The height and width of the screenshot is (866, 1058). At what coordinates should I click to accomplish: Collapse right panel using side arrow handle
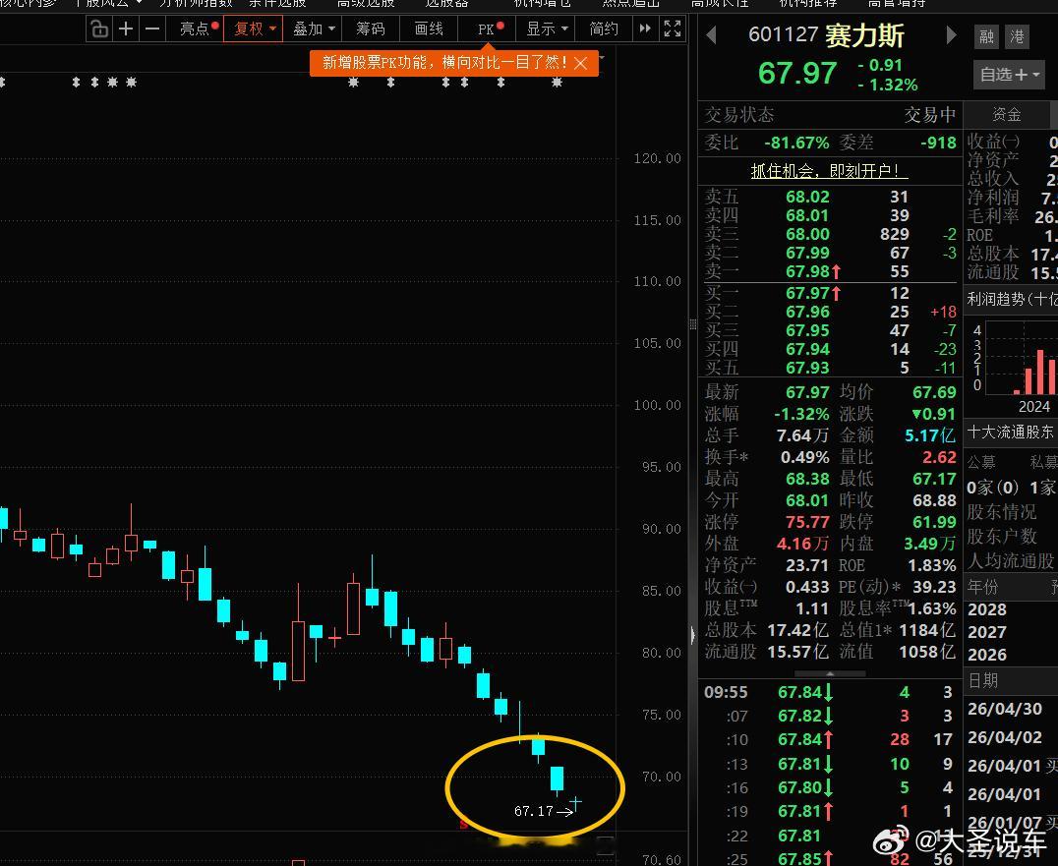[x=694, y=635]
